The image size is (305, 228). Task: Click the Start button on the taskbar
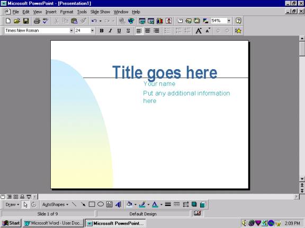coord(11,223)
